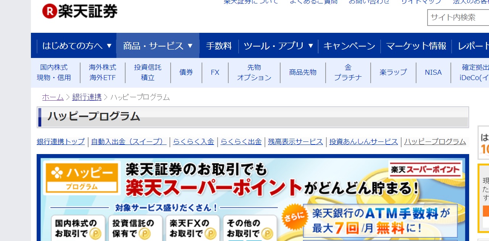This screenshot has width=489, height=241.
Task: Open お問い合わせ top link
Action: pyautogui.click(x=369, y=2)
